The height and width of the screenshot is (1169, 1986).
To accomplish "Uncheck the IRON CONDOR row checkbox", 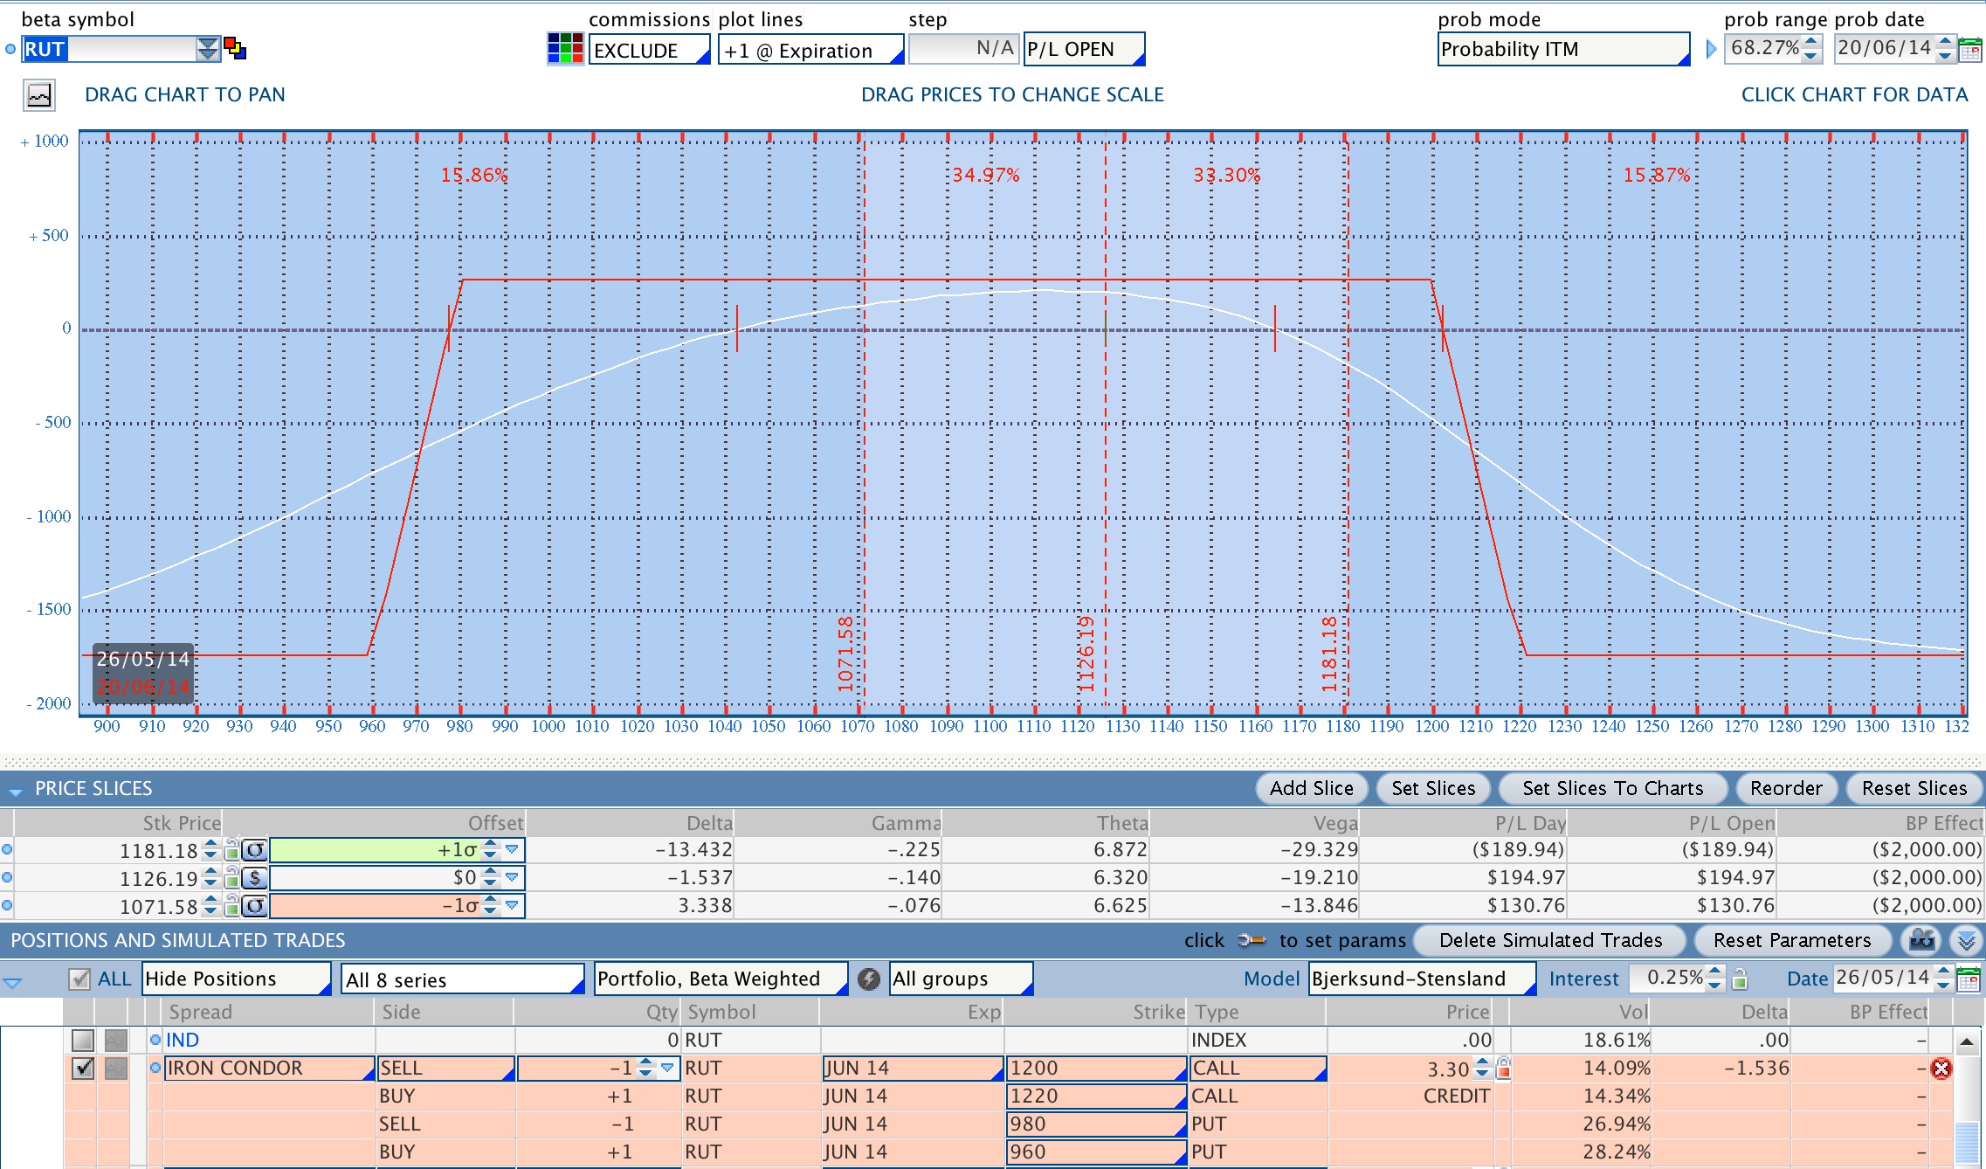I will click(x=83, y=1068).
